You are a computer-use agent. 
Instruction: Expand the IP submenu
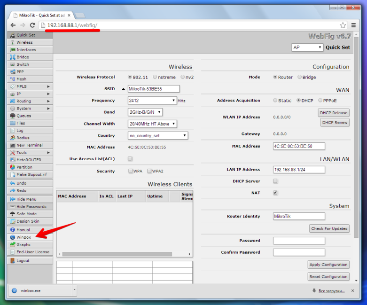tap(48, 94)
